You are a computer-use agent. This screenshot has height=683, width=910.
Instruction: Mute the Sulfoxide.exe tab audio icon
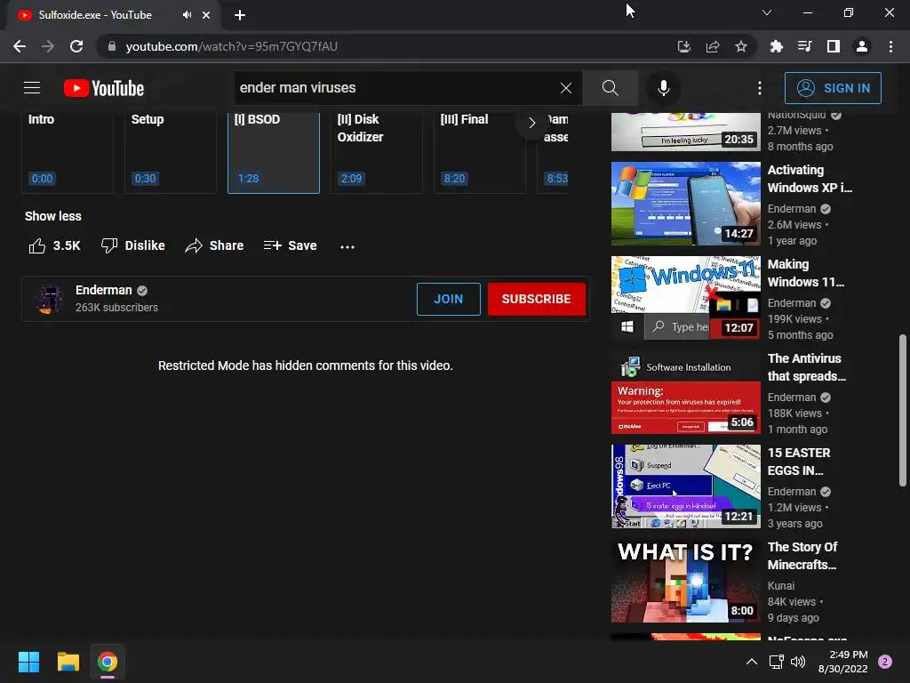pos(187,15)
